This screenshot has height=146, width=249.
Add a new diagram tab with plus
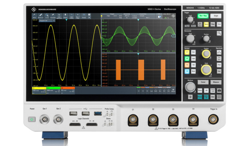[54, 21]
